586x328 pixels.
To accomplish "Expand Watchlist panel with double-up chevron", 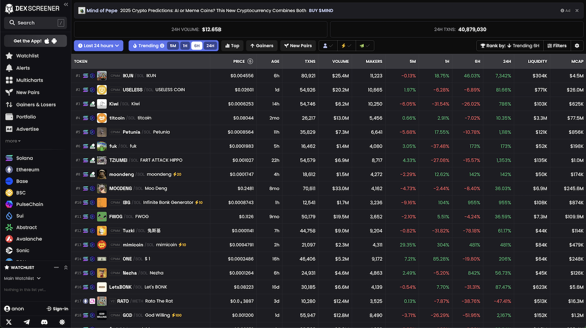I will [66, 267].
